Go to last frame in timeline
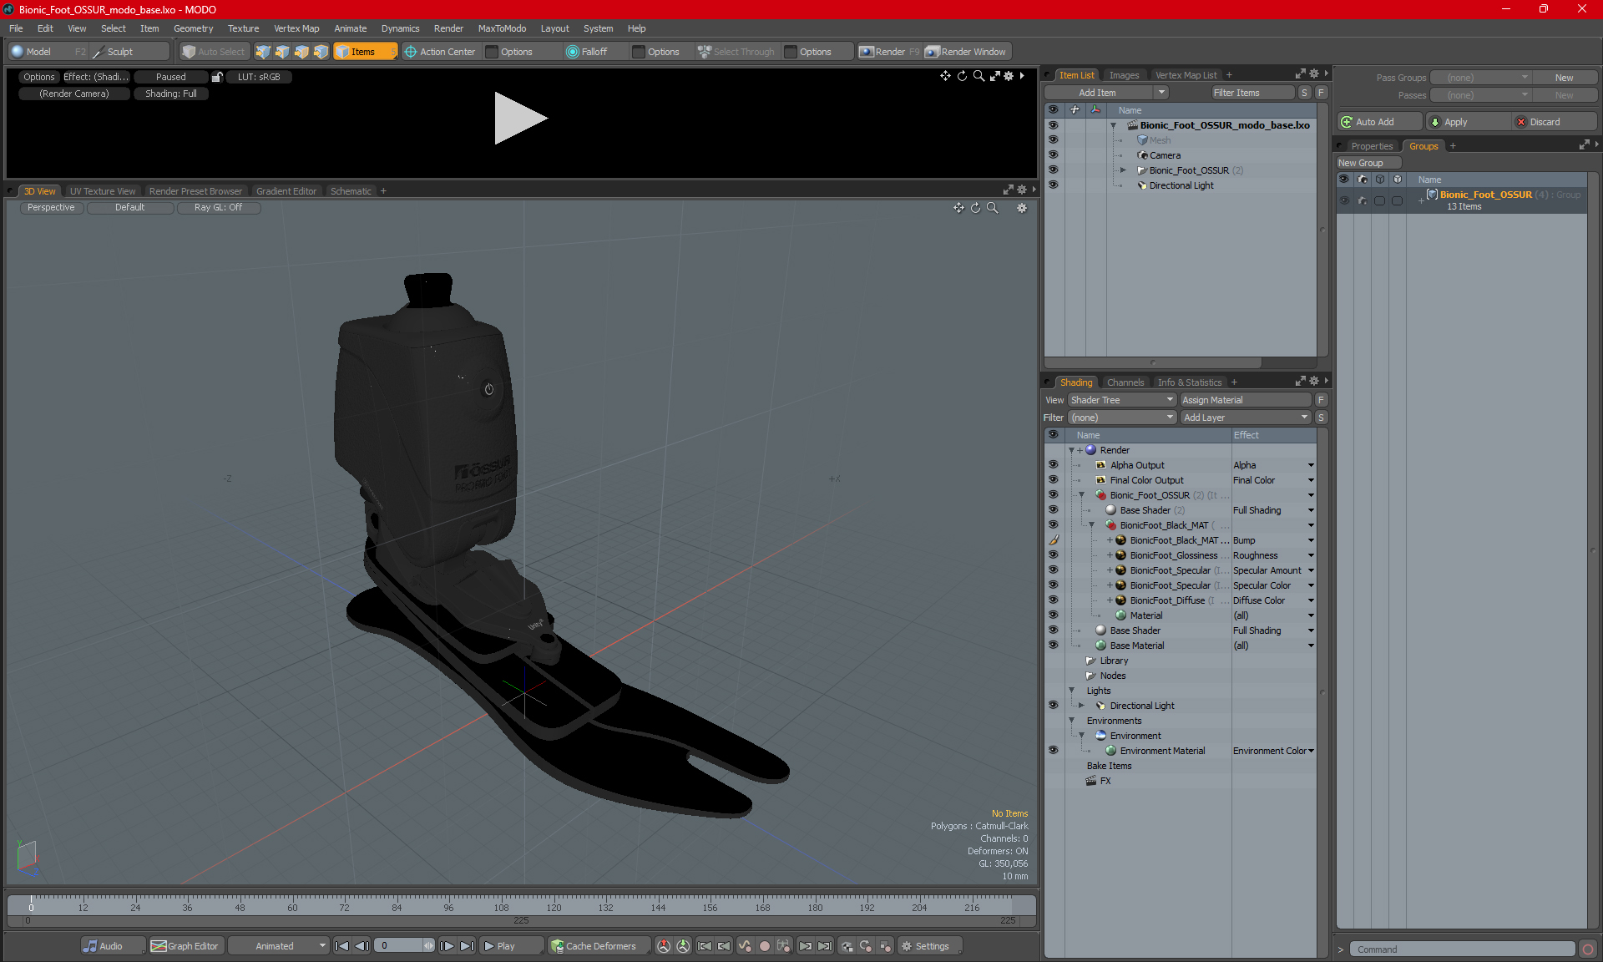 (x=467, y=946)
